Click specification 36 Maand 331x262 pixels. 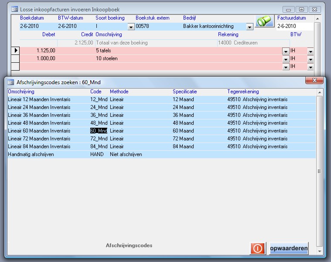pyautogui.click(x=183, y=115)
